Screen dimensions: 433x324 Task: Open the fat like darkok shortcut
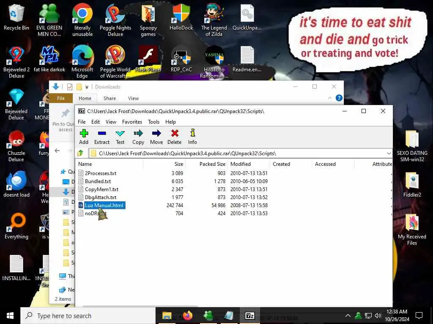49,59
